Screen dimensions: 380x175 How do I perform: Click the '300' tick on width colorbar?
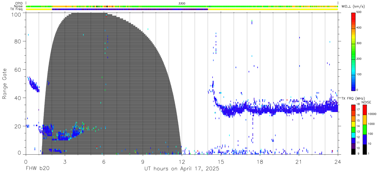pyautogui.click(x=359, y=43)
